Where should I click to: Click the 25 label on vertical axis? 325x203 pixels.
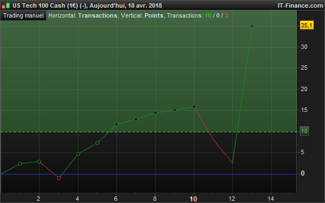[x=304, y=67]
